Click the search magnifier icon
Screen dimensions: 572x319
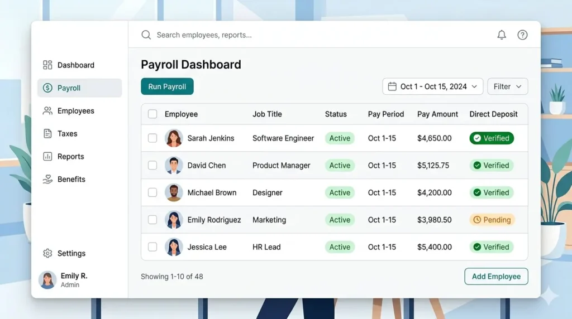tap(146, 35)
